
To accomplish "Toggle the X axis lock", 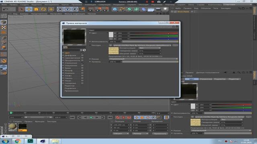I will (60, 9).
